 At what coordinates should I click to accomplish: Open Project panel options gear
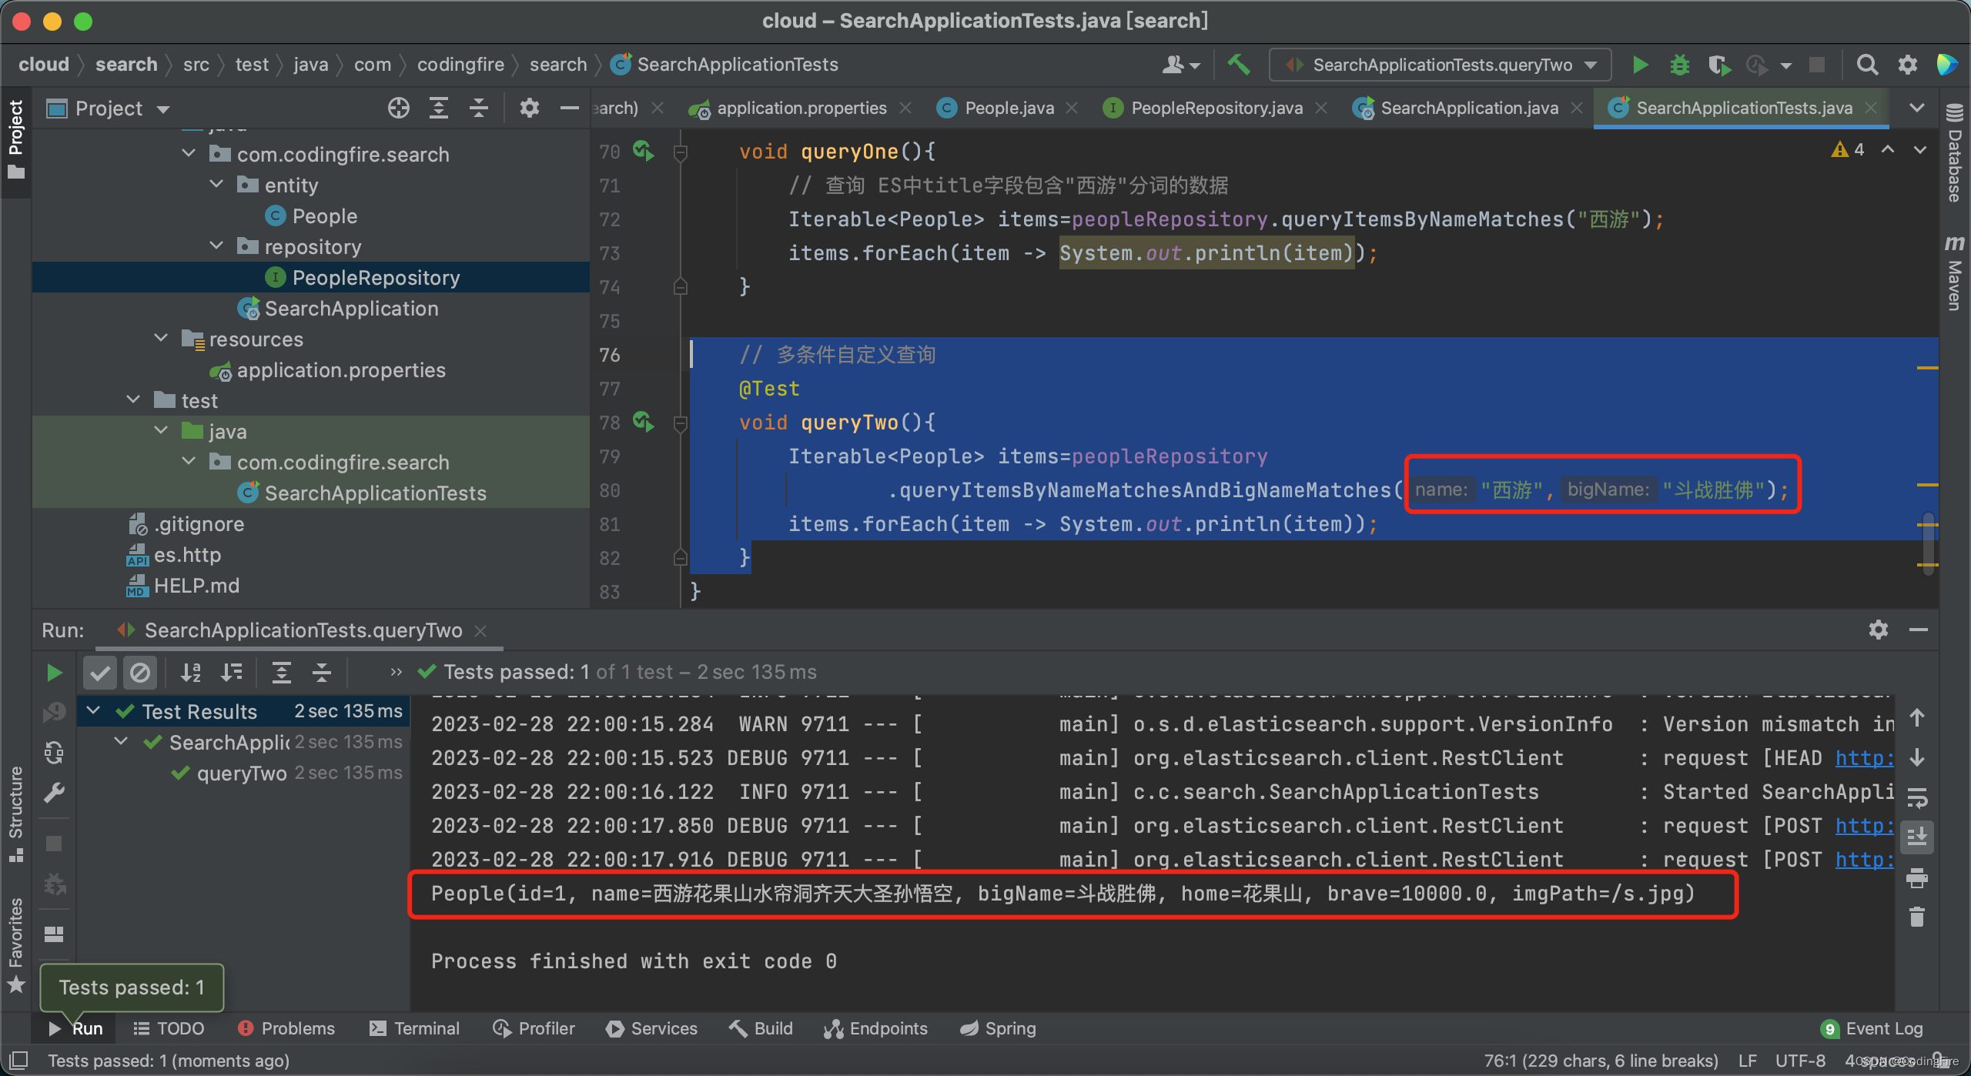click(529, 109)
